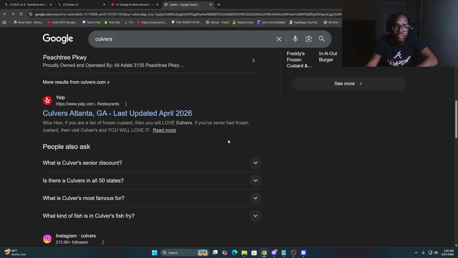The height and width of the screenshot is (258, 458).
Task: Open Kick Chat bookmark
Action: pyautogui.click(x=112, y=22)
